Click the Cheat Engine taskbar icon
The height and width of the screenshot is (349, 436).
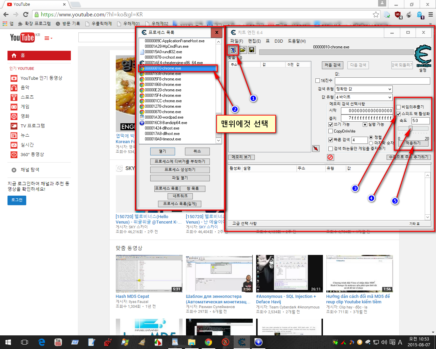pos(242,342)
